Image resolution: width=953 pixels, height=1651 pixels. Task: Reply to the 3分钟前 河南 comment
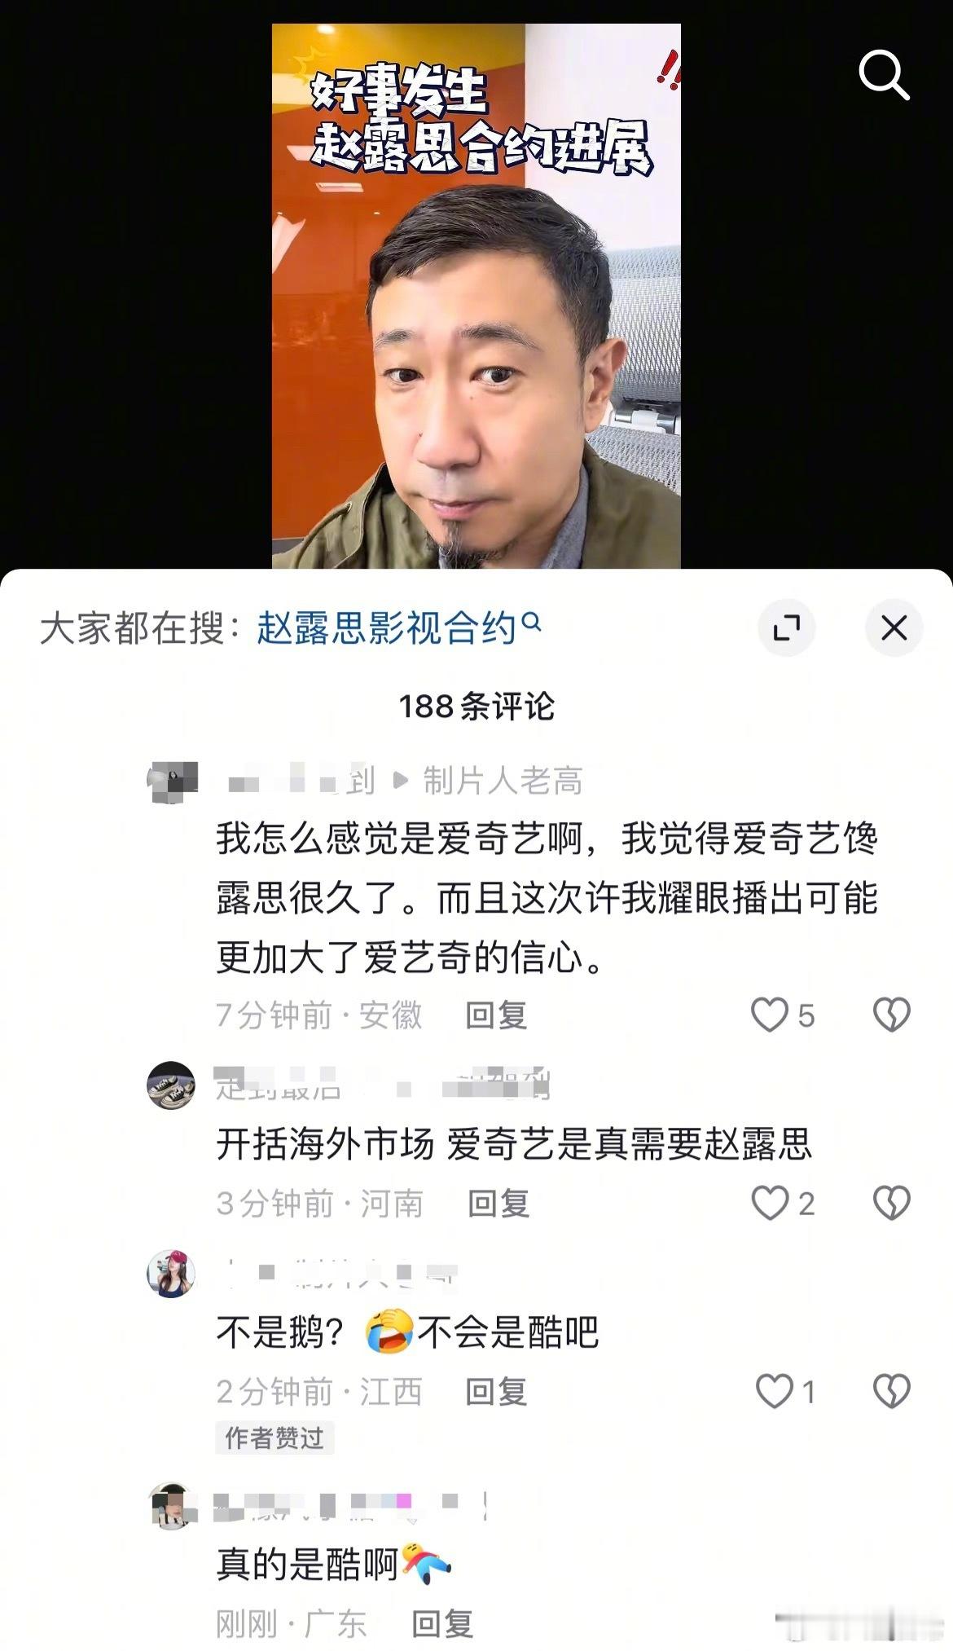(498, 1203)
